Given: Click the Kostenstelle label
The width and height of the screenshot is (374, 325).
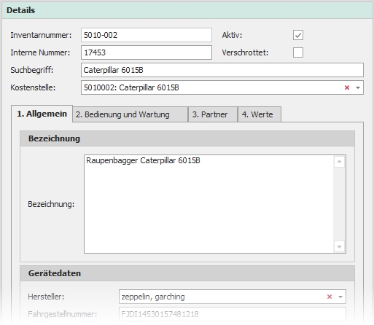Looking at the screenshot, I should coord(33,87).
